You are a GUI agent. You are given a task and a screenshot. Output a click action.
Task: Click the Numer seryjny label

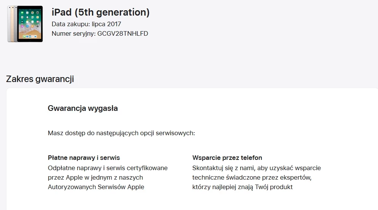point(73,33)
